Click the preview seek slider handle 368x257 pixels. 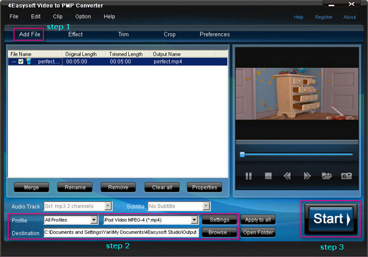[x=242, y=154]
